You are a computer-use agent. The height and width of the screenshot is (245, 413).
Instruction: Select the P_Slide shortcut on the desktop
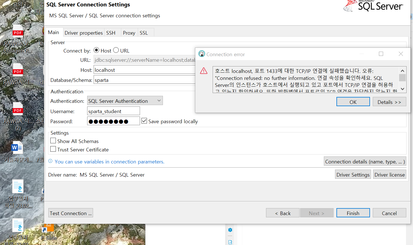point(49,232)
